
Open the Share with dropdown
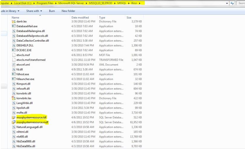pos(34,11)
